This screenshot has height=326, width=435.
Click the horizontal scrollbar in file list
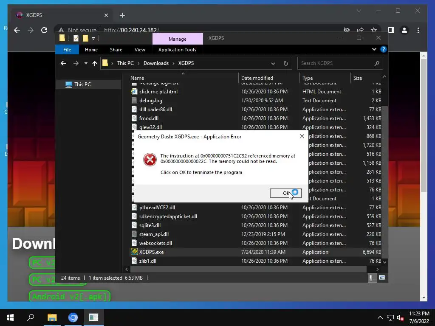(248, 269)
